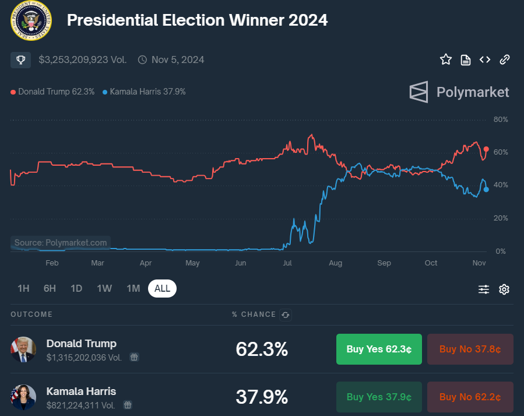Click the refresh icon next to % CHANCE
This screenshot has height=416, width=524.
(285, 314)
